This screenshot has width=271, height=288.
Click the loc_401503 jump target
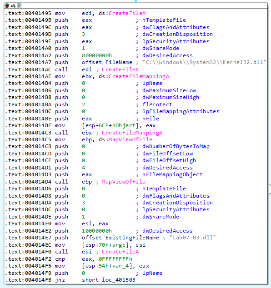click(x=119, y=280)
